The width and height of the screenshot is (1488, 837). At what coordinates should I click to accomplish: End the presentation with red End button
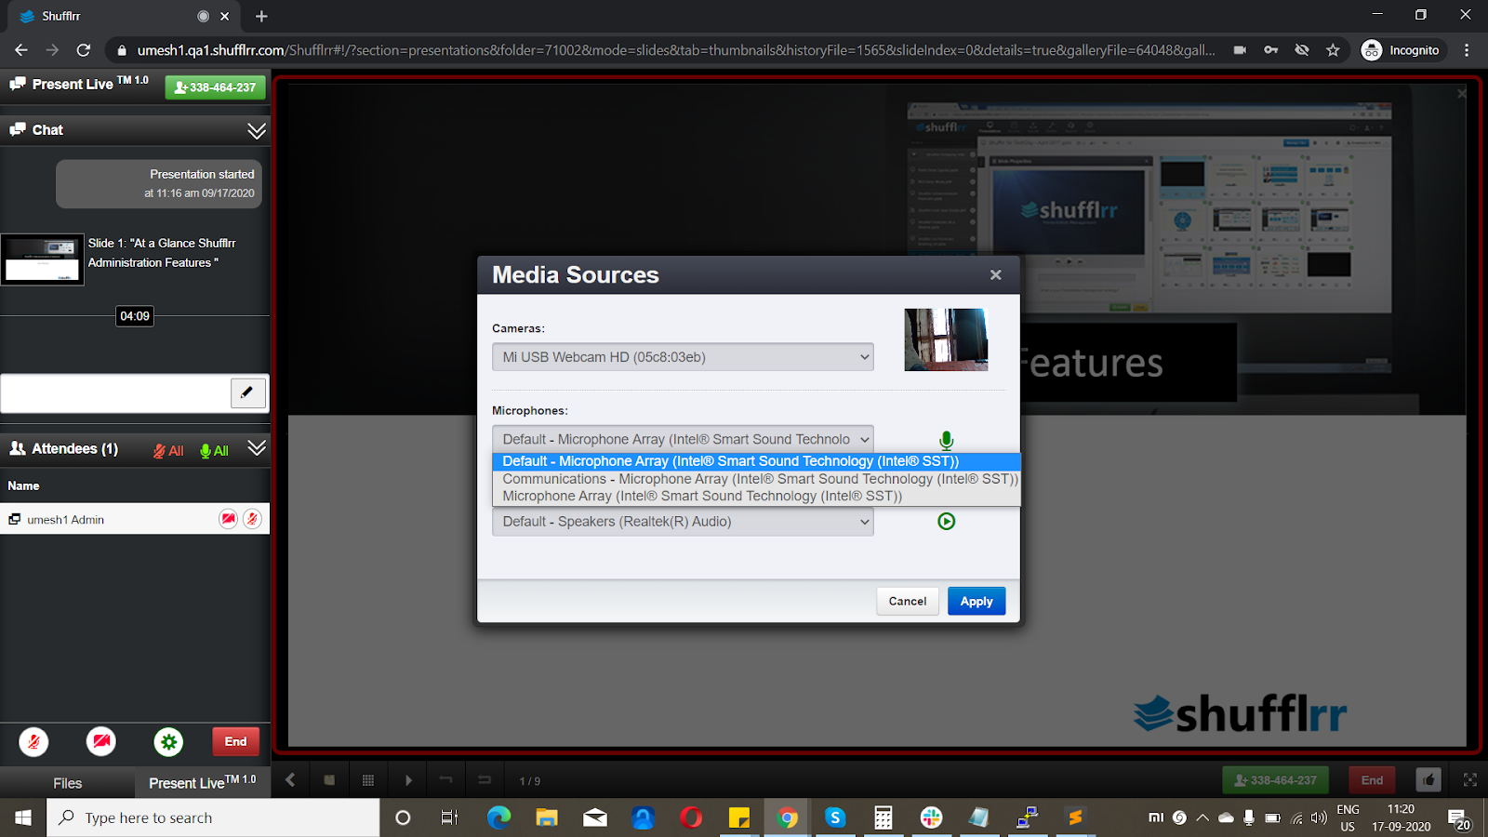click(x=235, y=741)
